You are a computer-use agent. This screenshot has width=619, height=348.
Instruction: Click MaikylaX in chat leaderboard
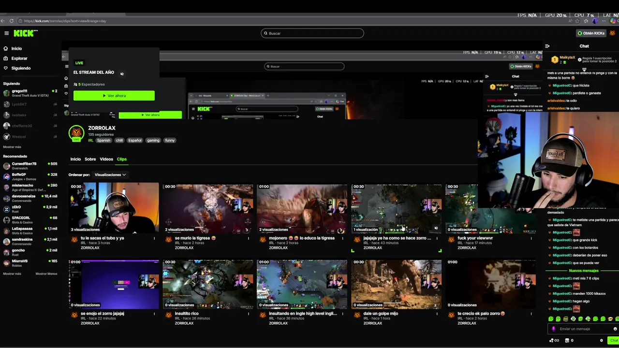coord(567,58)
